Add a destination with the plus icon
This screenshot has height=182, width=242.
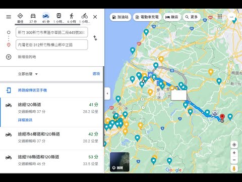[9, 57]
